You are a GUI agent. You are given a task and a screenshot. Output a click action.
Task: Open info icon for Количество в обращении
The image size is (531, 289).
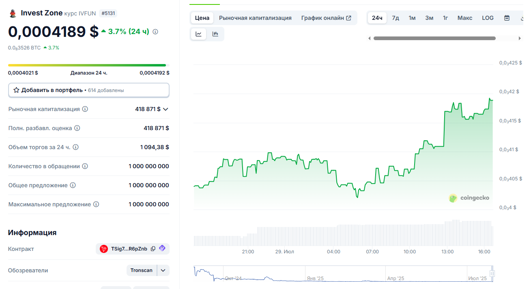click(85, 166)
